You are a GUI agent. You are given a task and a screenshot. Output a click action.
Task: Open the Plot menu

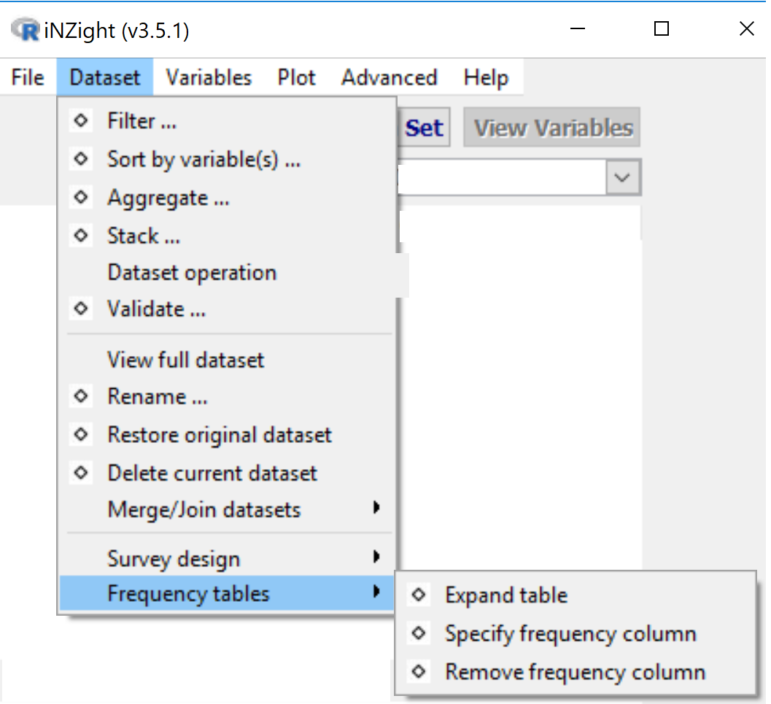click(x=295, y=77)
